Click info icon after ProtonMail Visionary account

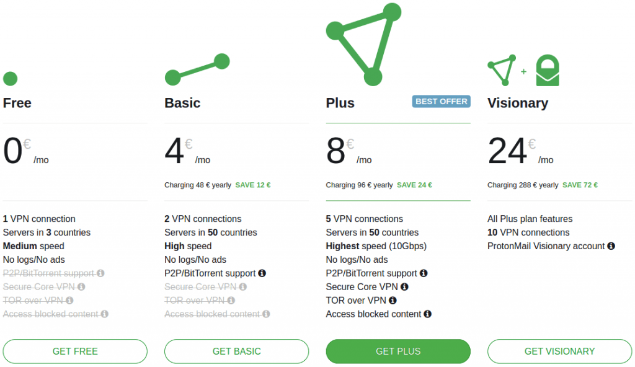point(611,246)
